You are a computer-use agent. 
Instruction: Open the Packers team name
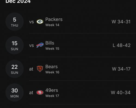point(54,19)
